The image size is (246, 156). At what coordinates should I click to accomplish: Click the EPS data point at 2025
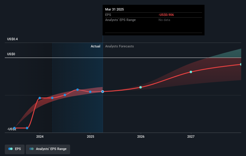90,92
